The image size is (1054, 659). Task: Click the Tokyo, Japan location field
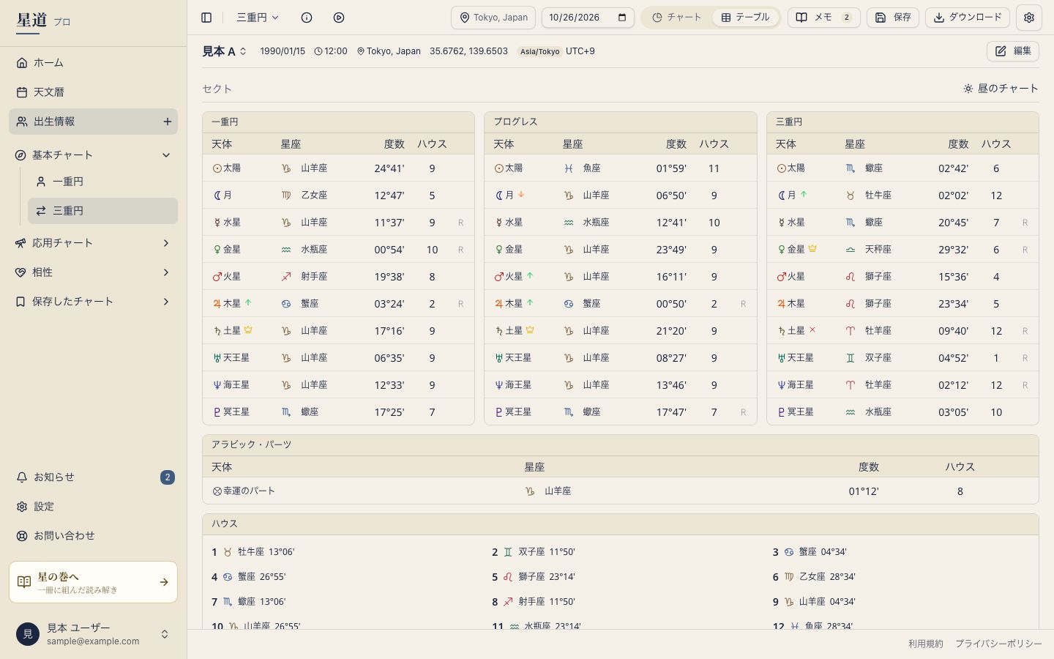[493, 18]
